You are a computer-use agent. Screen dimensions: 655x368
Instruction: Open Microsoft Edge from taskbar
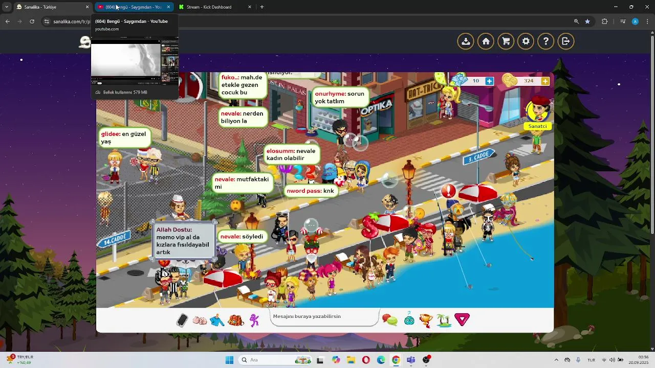tap(381, 360)
